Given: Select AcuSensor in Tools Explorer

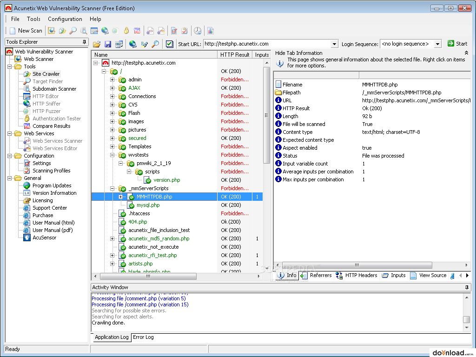Looking at the screenshot, I should 44,238.
